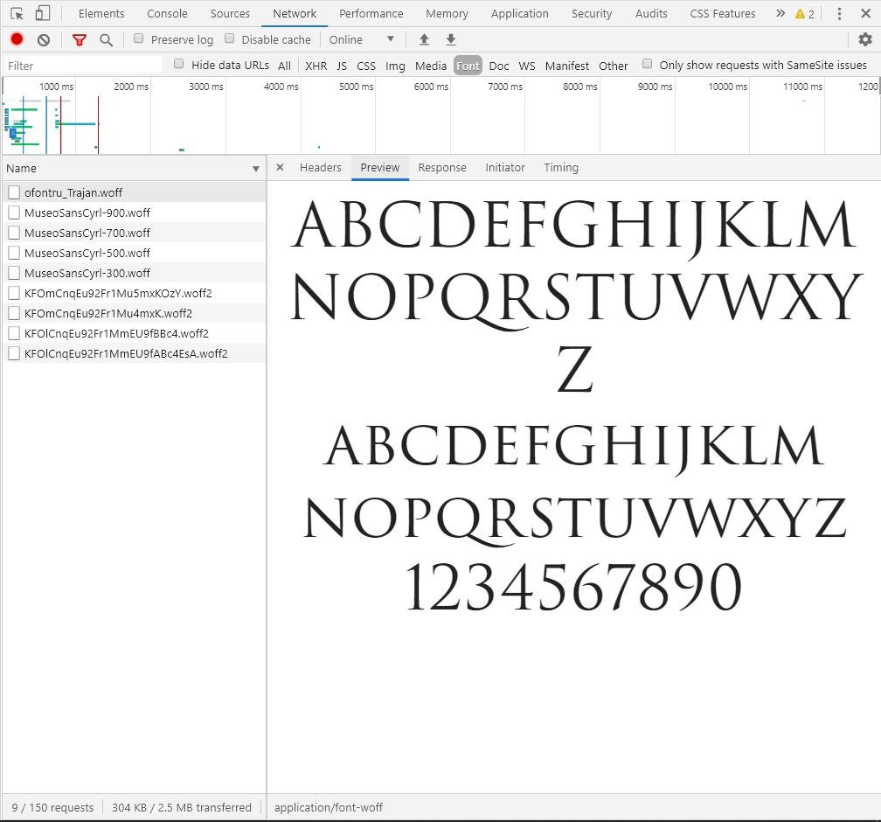Image resolution: width=881 pixels, height=822 pixels.
Task: Click the Name column sort arrow
Action: point(256,169)
